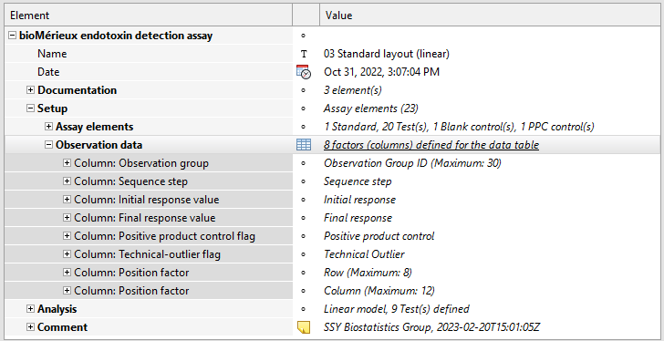
Task: Click the Positive product control value
Action: 379,235
